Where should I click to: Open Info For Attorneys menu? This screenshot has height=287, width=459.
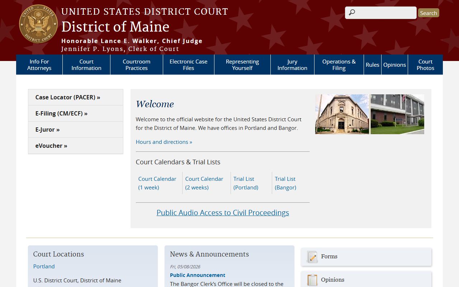coord(39,65)
